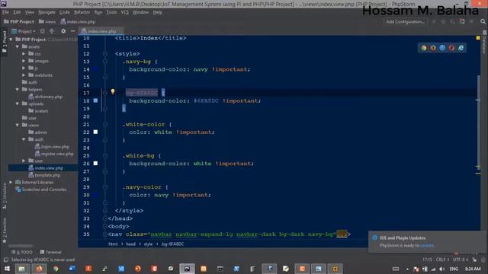Toggle fold marker at line 12 style
This screenshot has height=274, width=488.
(x=105, y=54)
